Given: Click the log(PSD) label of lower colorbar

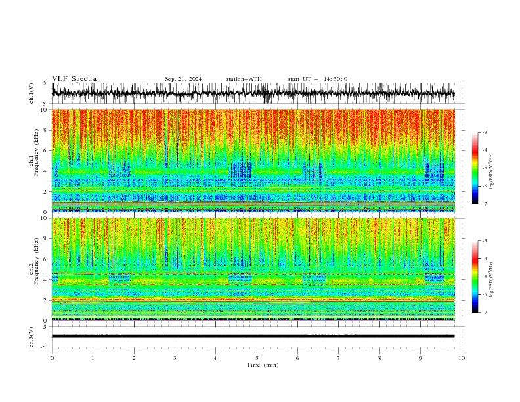Looking at the screenshot, I should pos(491,280).
